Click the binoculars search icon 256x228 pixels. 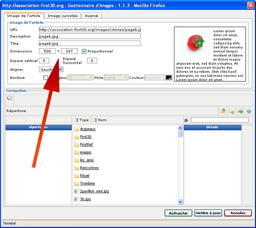coord(186,120)
